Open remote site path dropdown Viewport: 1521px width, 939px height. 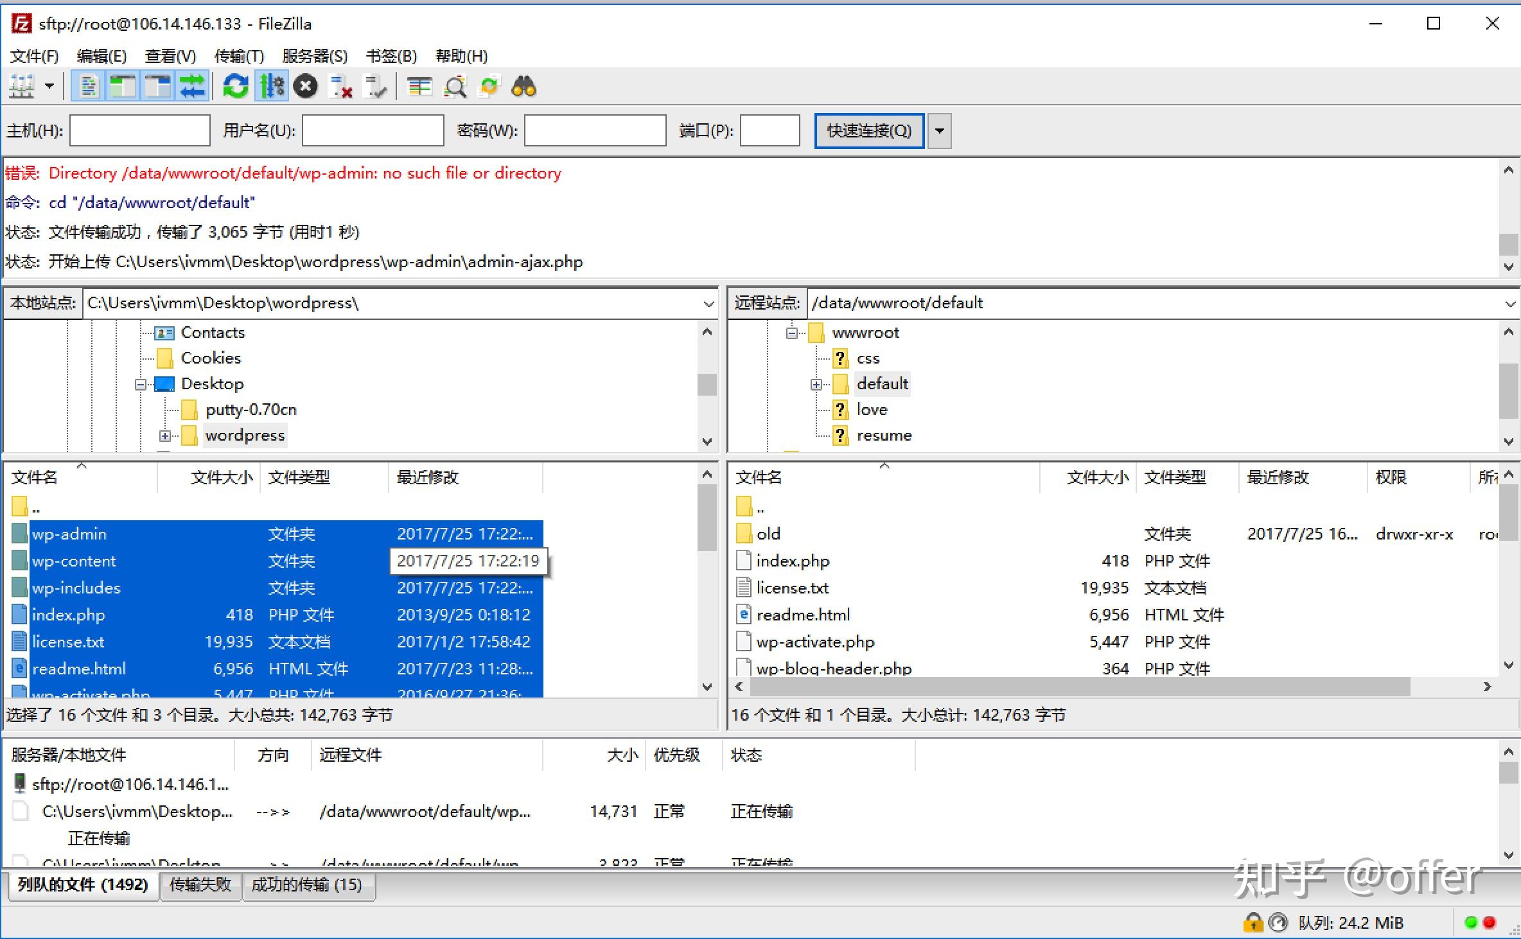(x=1509, y=303)
